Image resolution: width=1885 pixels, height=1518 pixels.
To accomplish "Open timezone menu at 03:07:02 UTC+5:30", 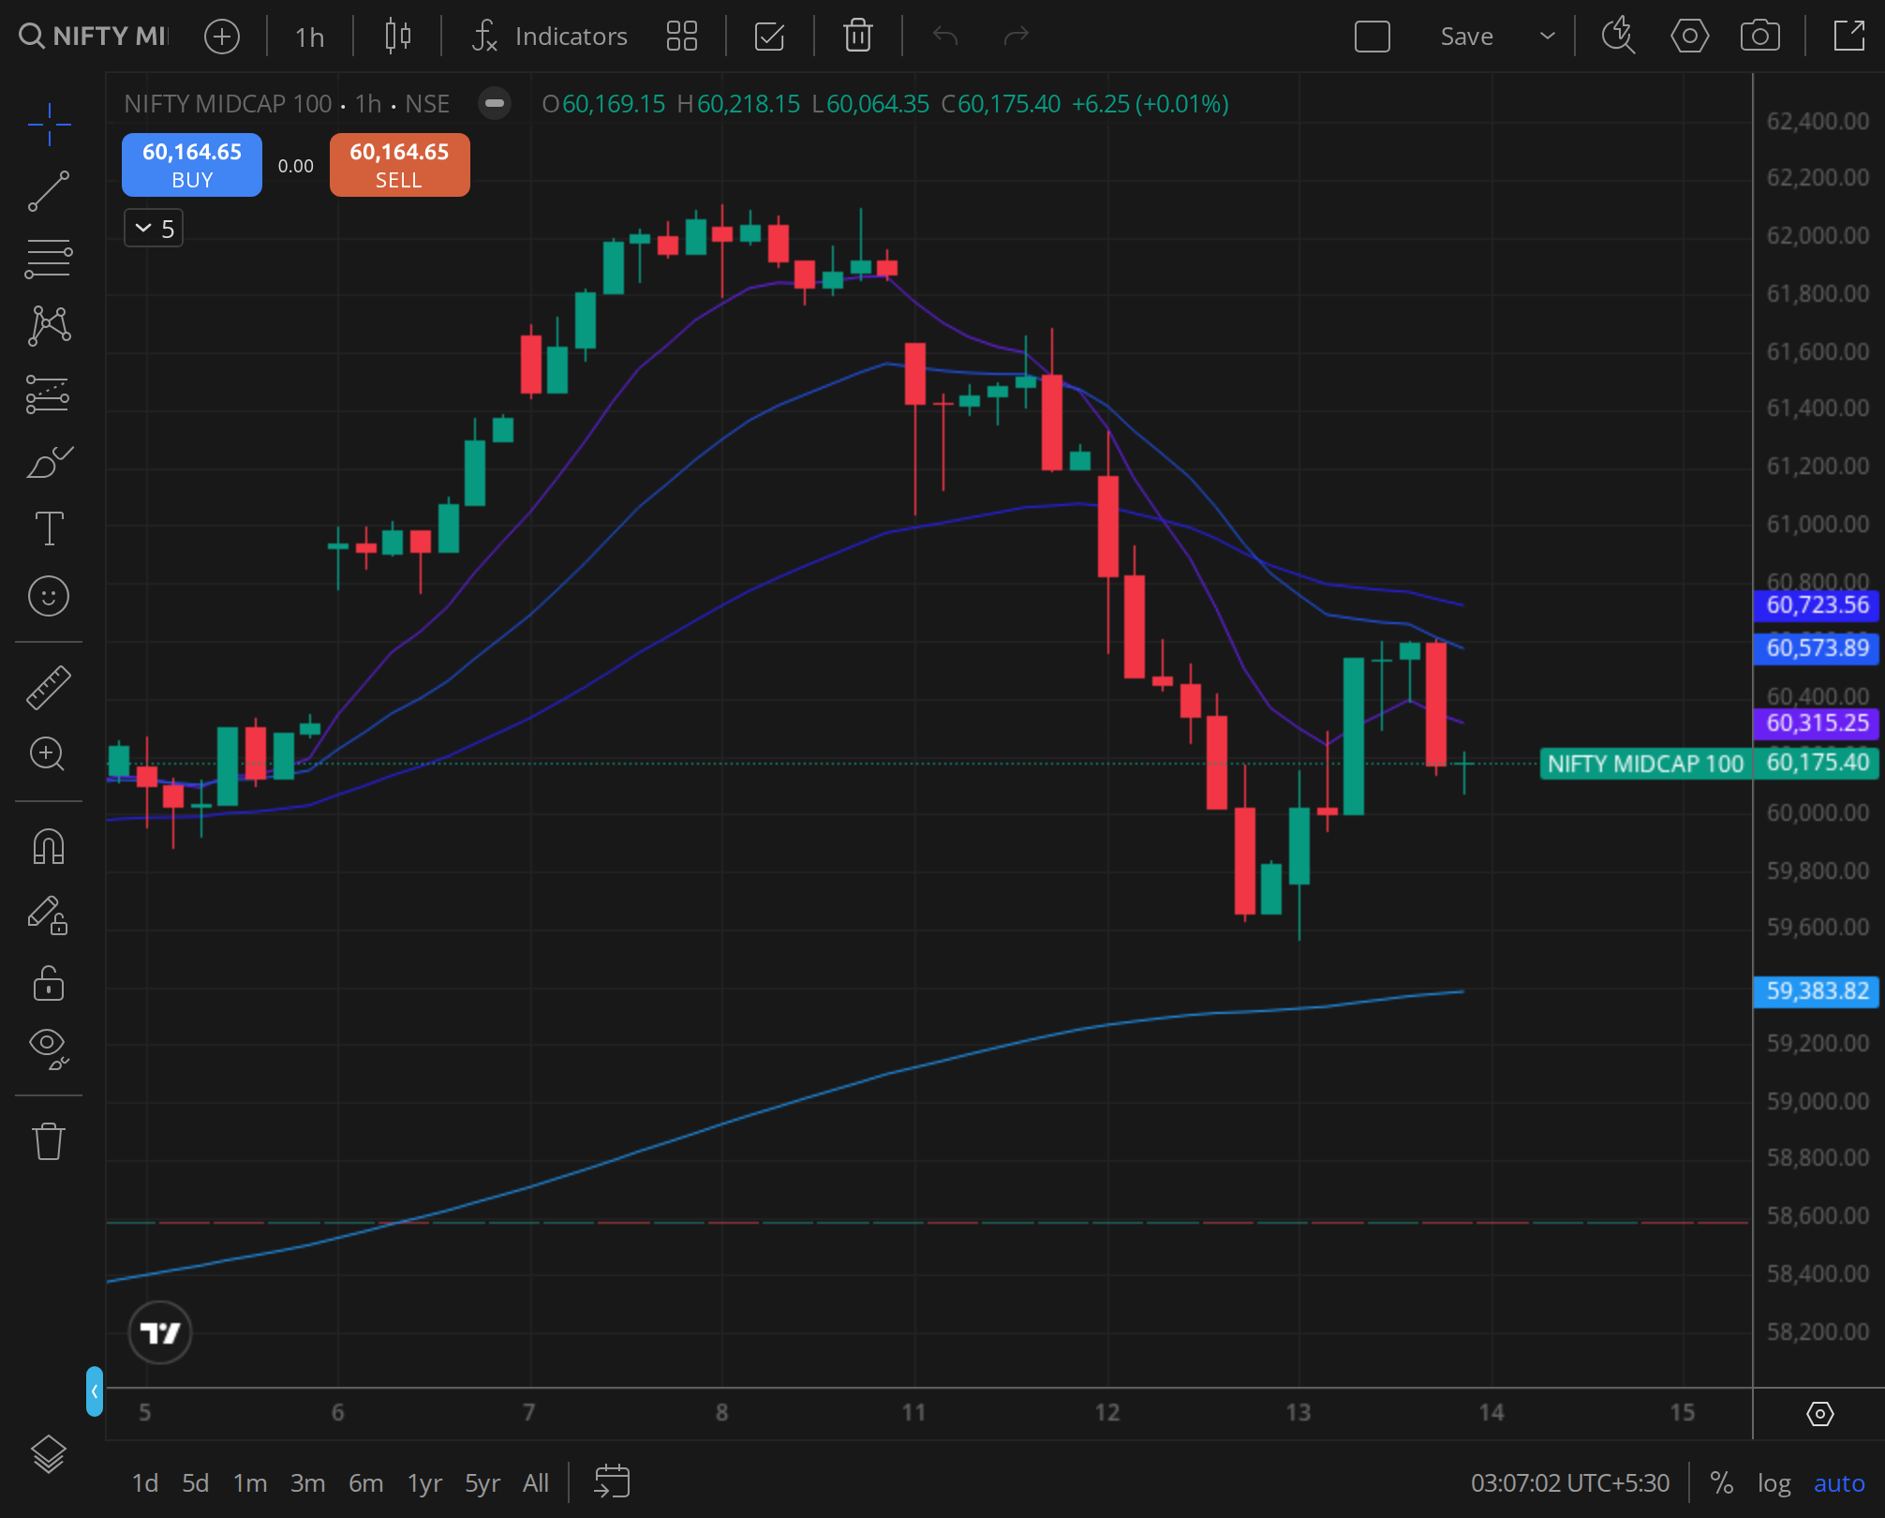I will [x=1570, y=1483].
